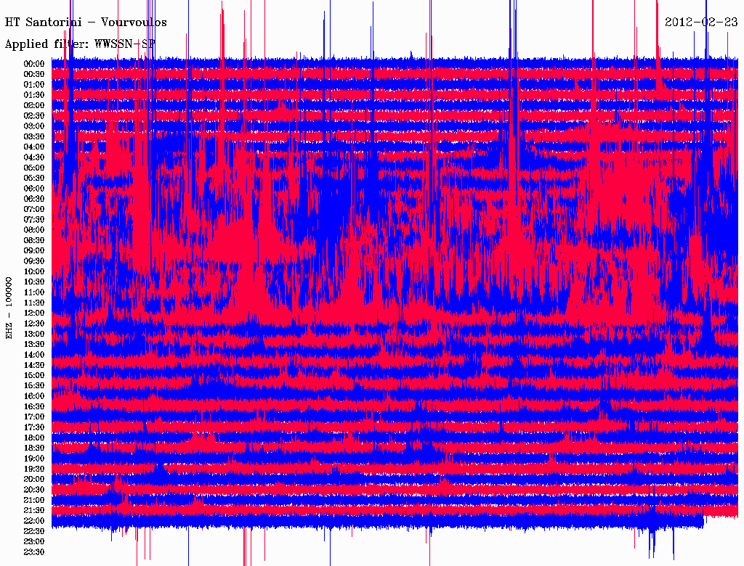Click the 17:30 time label

[x=34, y=427]
